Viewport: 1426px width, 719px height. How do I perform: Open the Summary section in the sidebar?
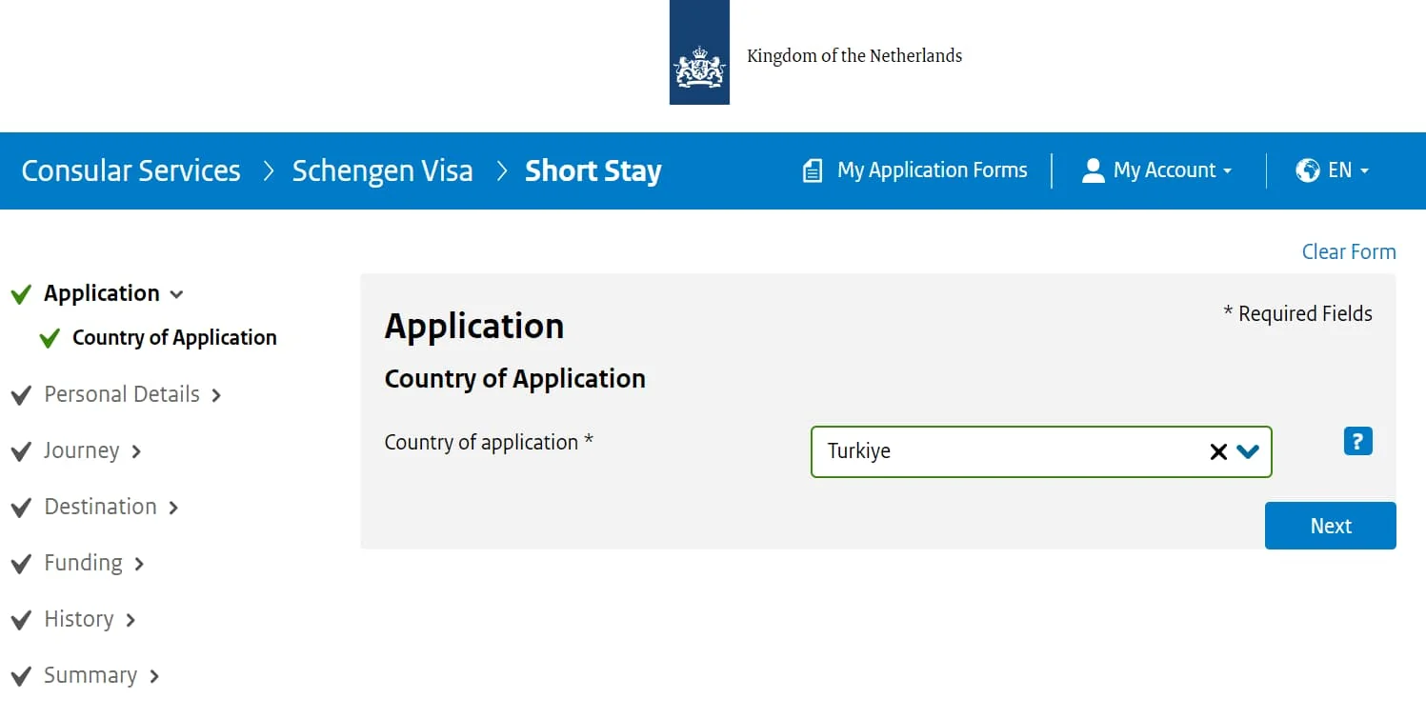tap(91, 675)
